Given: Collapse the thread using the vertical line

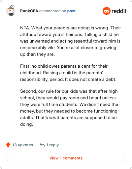Looking at the screenshot, I should (x=11, y=77).
